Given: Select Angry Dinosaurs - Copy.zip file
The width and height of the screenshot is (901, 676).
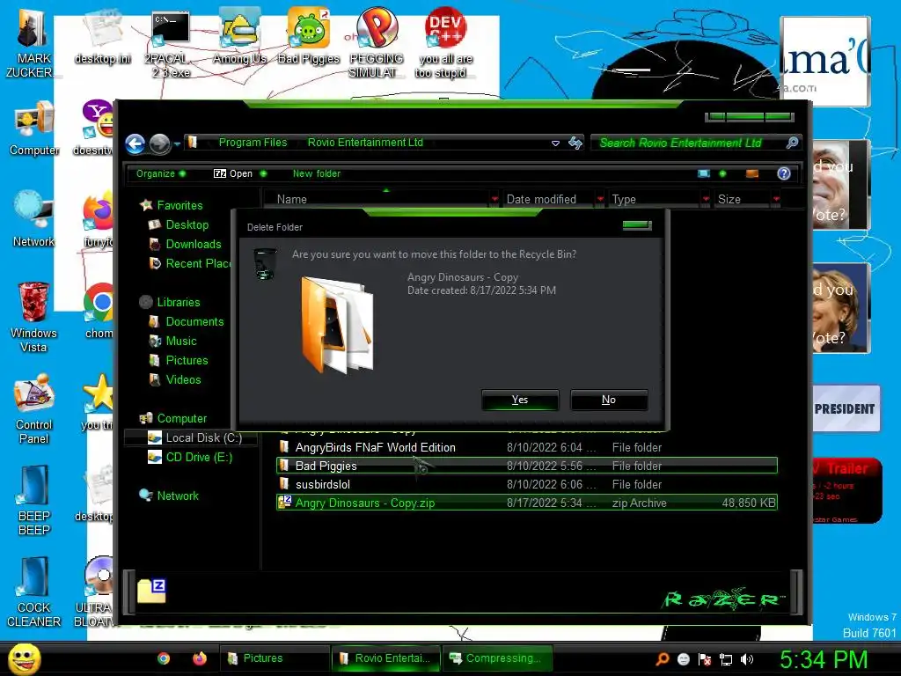Looking at the screenshot, I should click(x=527, y=503).
